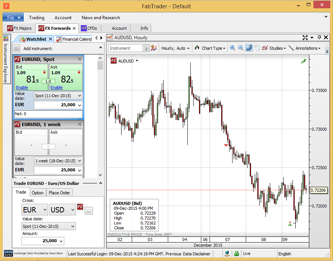
Task: Open the EUR cross currency dropdown
Action: [35, 210]
